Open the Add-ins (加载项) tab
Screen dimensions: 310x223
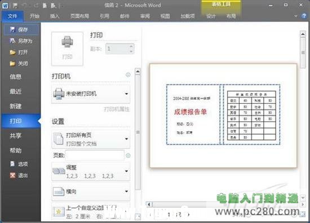[188, 16]
